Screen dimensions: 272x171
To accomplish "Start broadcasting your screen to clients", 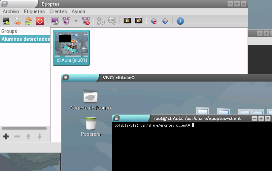I will click(66, 21).
